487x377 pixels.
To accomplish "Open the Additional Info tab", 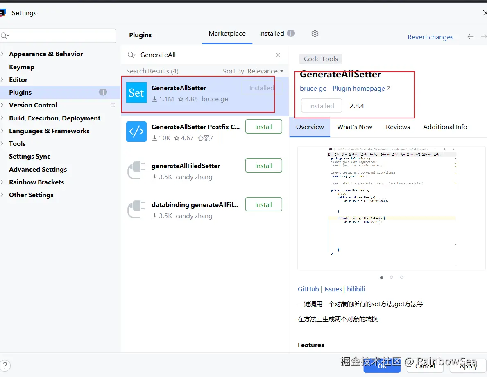I will [x=445, y=127].
